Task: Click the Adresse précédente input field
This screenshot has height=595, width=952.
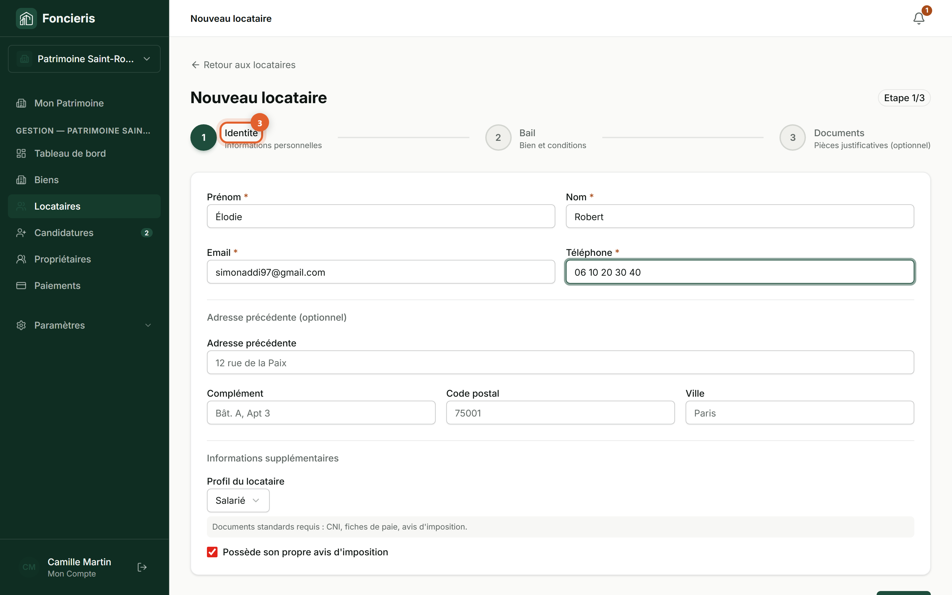Action: click(x=560, y=362)
